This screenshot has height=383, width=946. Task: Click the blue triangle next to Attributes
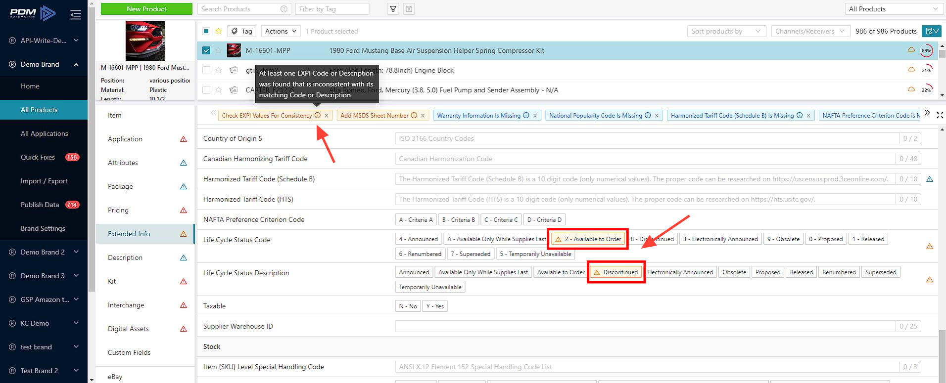tap(184, 163)
